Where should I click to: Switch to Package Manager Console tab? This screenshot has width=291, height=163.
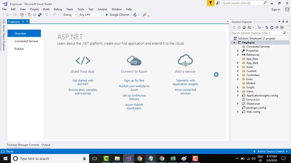[23, 145]
